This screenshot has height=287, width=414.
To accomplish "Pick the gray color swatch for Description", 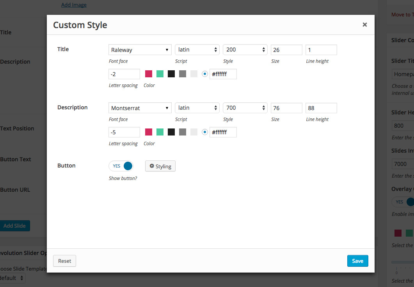I will tap(183, 132).
